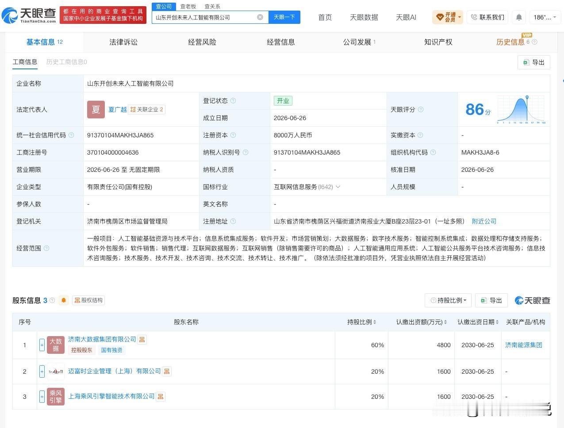
Task: Open the 迈富时企业管理（上海）有限公司 link
Action: 115,371
